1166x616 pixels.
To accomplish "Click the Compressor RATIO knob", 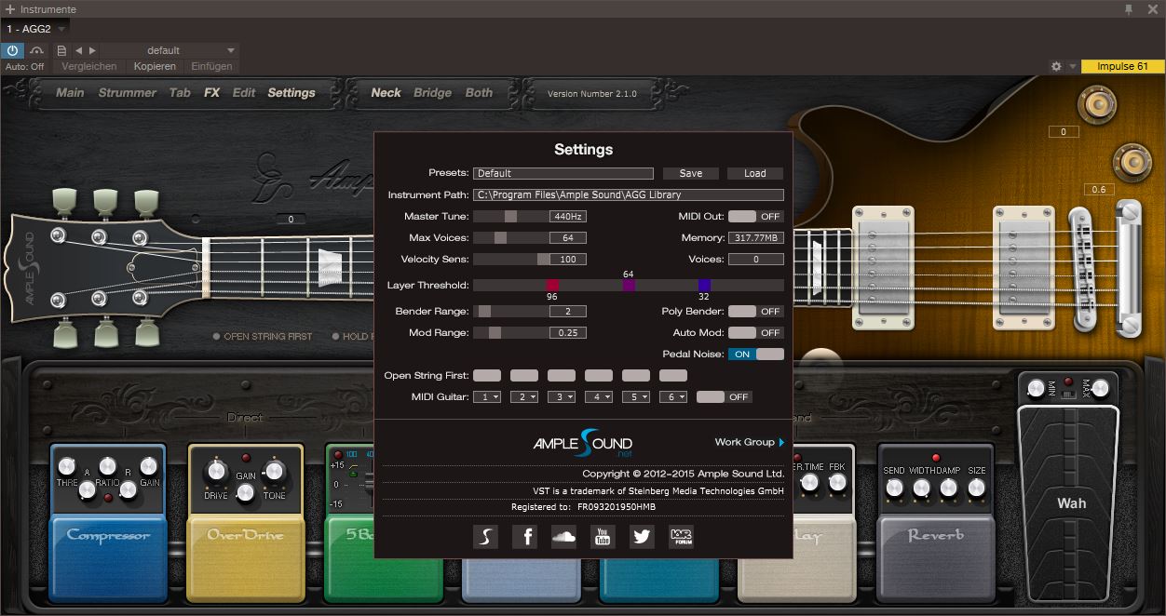I will [108, 466].
